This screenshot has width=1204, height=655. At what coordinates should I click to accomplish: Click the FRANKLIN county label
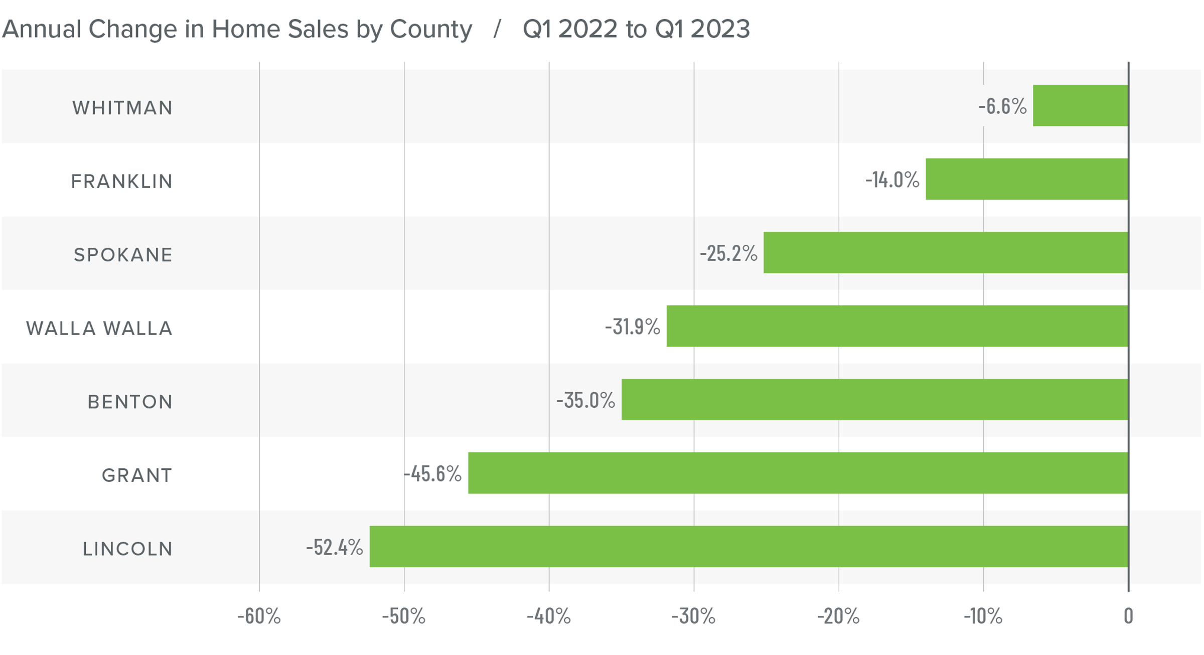pos(122,181)
